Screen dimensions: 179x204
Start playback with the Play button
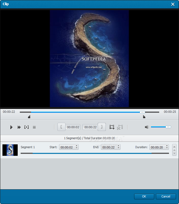click(11, 127)
